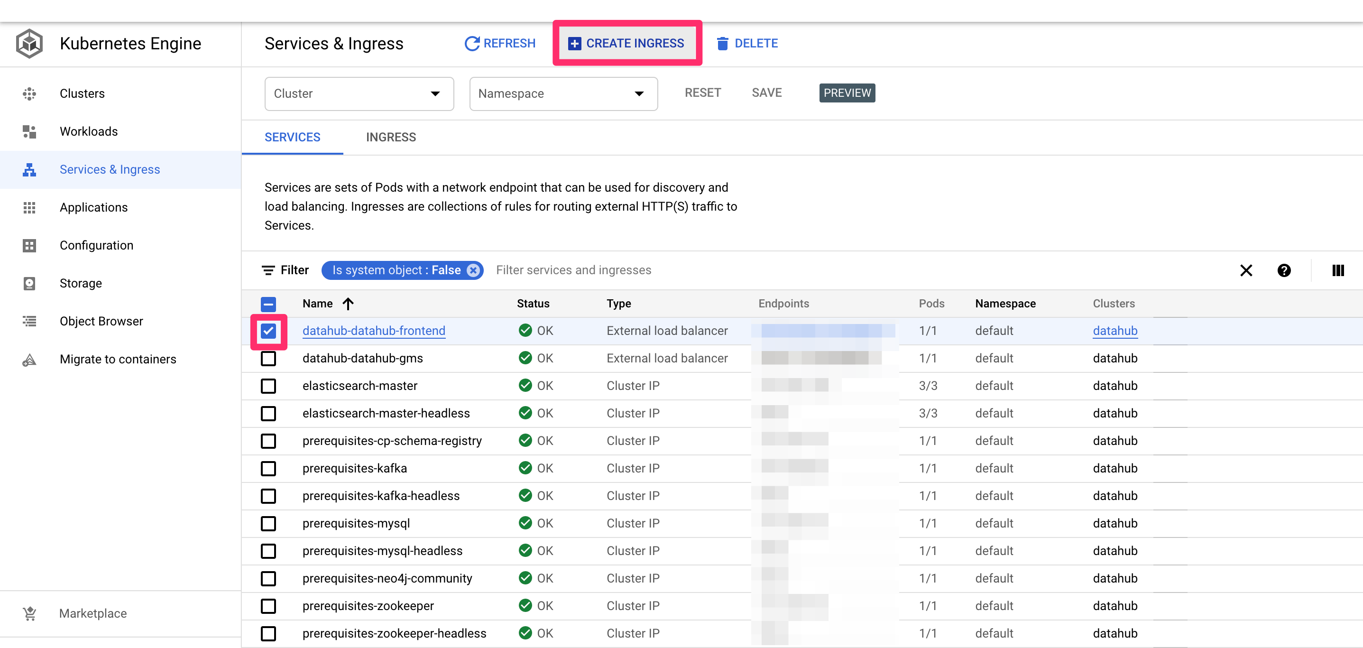Click the Create Ingress button
Viewport: 1363px width, 648px height.
pyautogui.click(x=626, y=44)
